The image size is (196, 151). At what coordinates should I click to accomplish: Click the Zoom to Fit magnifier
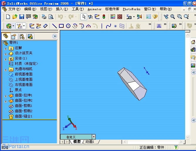click(173, 17)
